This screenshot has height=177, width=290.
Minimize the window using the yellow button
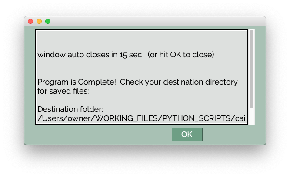click(39, 21)
